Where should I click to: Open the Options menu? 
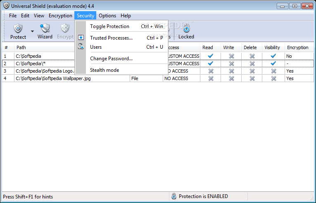coord(107,16)
